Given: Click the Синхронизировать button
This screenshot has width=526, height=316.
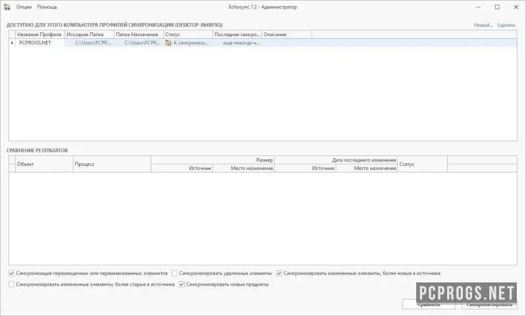Looking at the screenshot, I should tap(489, 304).
